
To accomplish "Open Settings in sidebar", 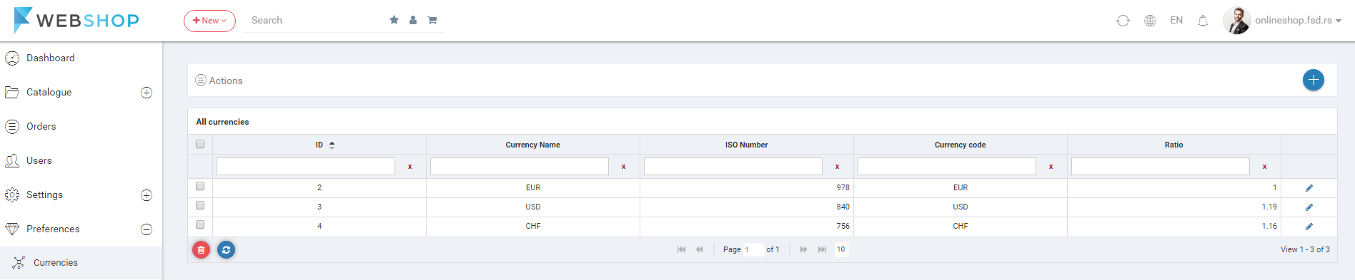I will 44,195.
